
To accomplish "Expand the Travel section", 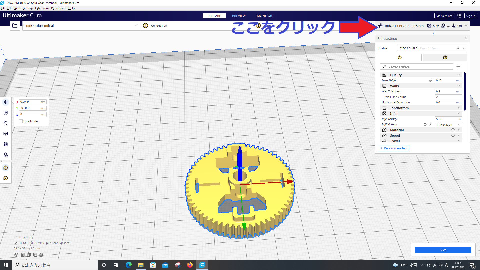I will (x=421, y=141).
